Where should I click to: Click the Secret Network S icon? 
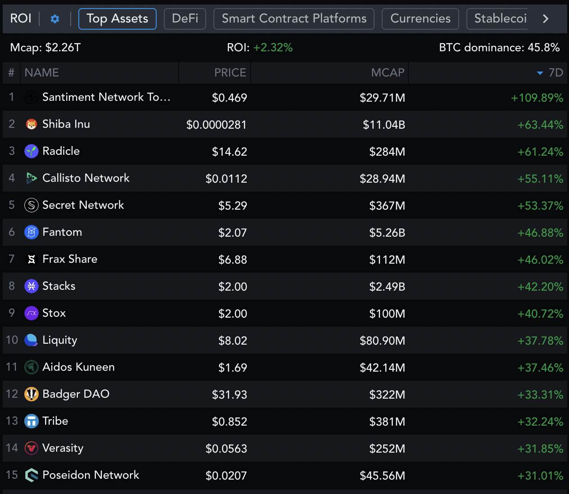click(x=31, y=205)
